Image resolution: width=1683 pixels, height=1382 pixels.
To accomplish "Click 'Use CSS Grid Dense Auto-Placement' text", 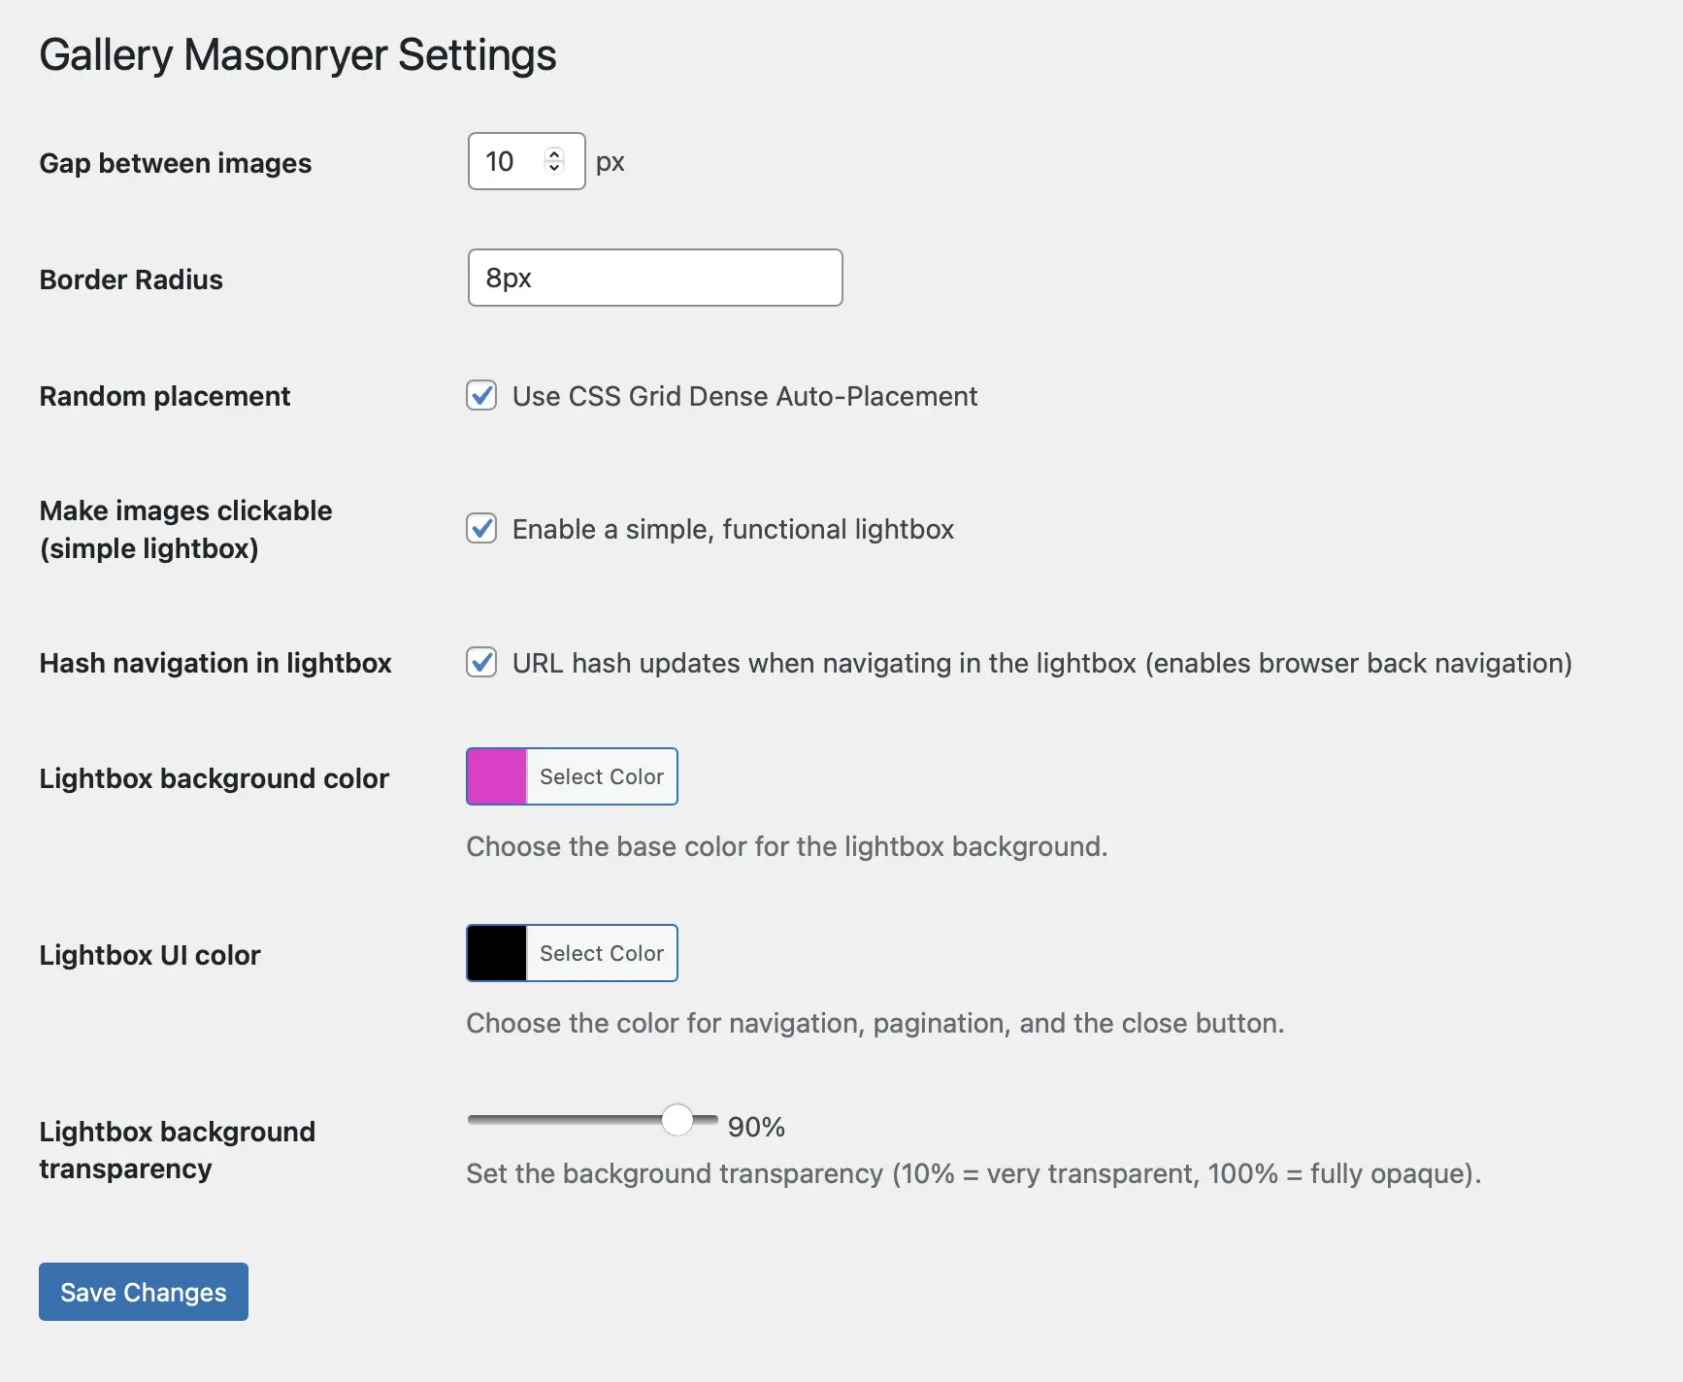I will pyautogui.click(x=744, y=396).
